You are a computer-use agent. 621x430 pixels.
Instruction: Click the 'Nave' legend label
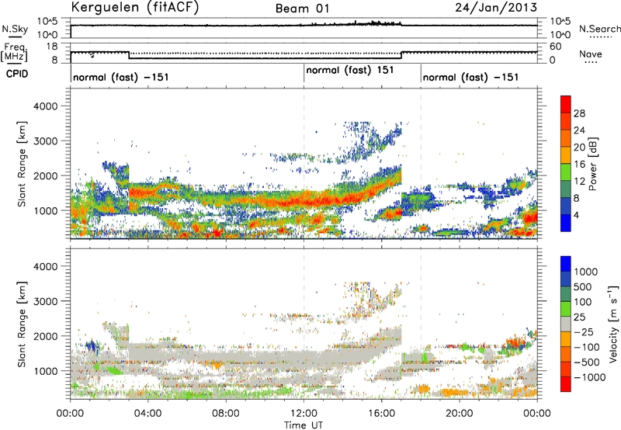point(591,54)
